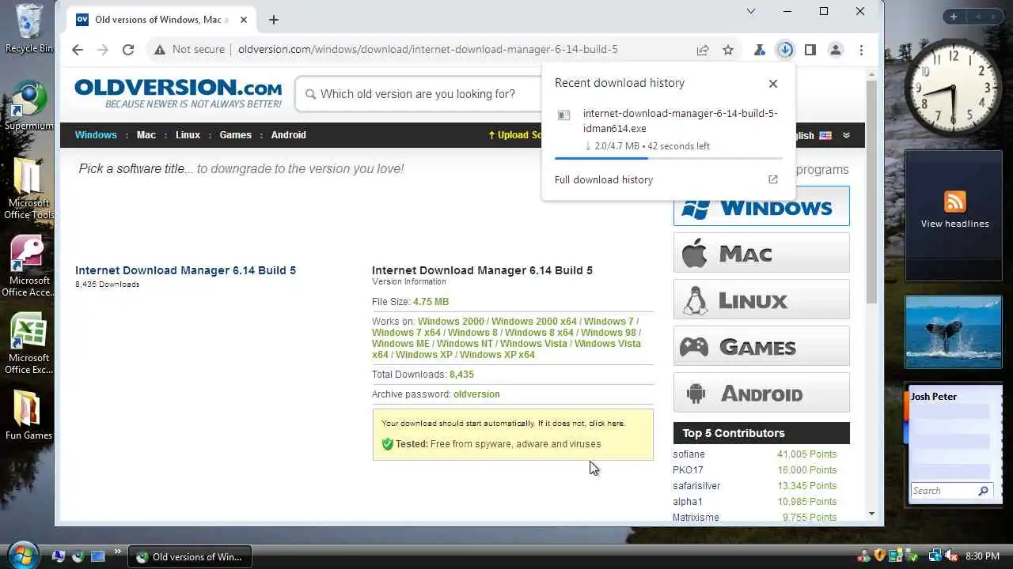This screenshot has width=1013, height=569.
Task: Click the idman614.exe file icon
Action: pos(564,115)
